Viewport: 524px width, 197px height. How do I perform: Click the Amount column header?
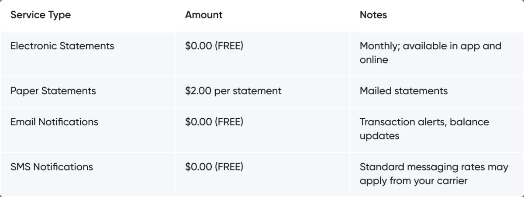(x=203, y=15)
